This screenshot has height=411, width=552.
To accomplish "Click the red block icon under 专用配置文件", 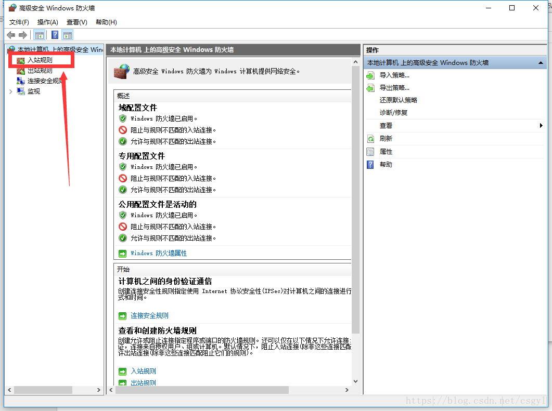I will tap(122, 178).
